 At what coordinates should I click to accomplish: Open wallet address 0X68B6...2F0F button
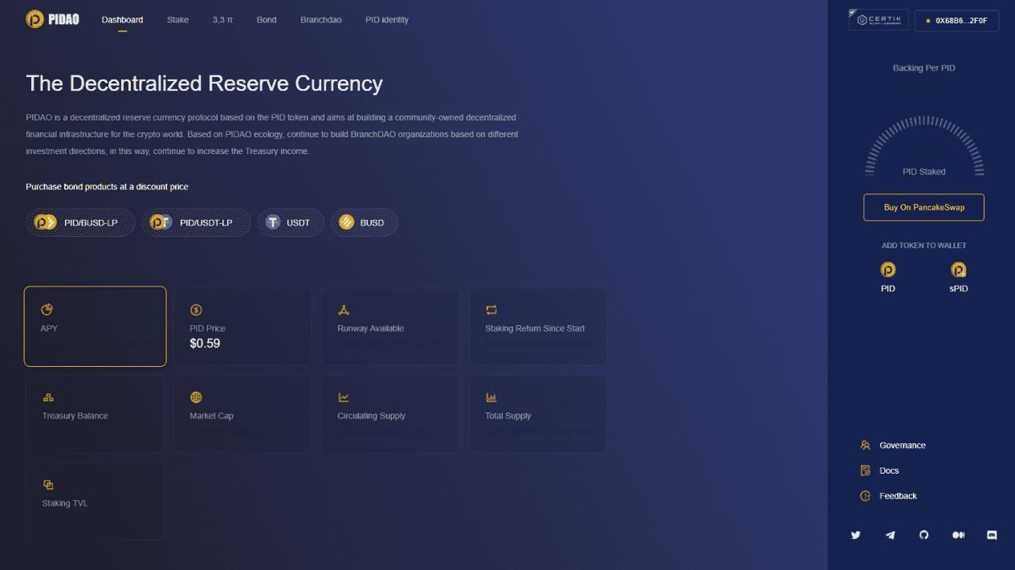tap(956, 20)
